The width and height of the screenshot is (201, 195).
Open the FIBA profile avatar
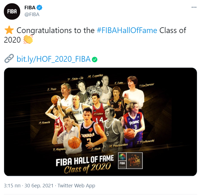point(12,11)
